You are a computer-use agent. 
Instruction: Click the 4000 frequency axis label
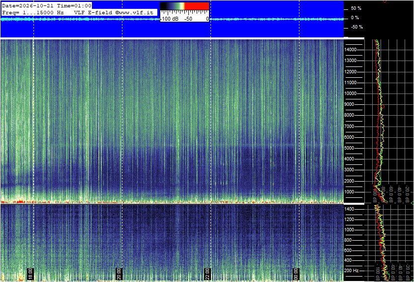(x=349, y=159)
